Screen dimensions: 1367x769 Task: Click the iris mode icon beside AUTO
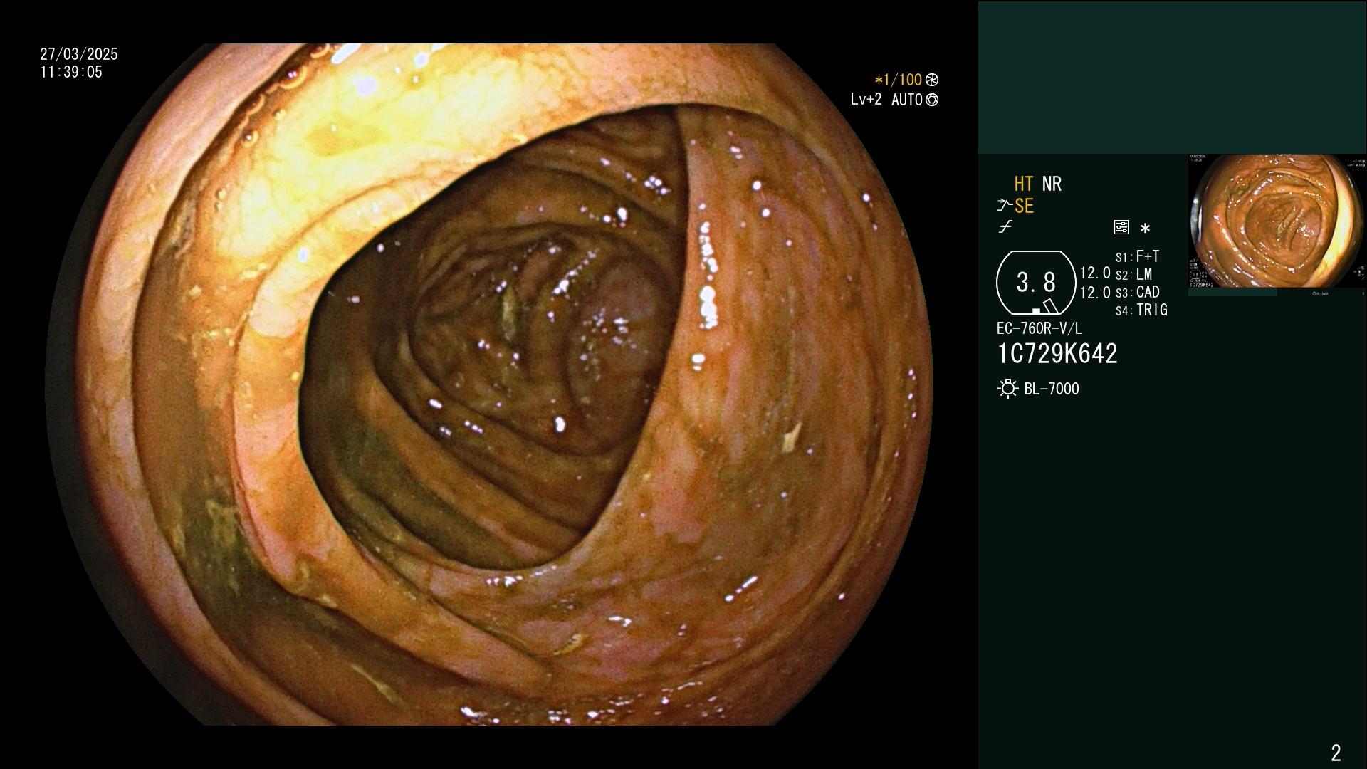point(932,100)
